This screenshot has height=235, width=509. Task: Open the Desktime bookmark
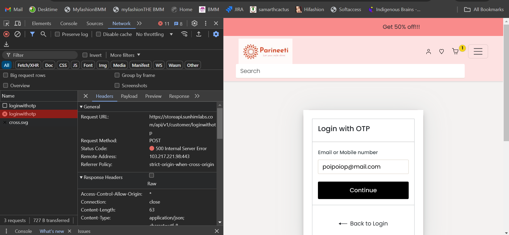[x=43, y=10]
